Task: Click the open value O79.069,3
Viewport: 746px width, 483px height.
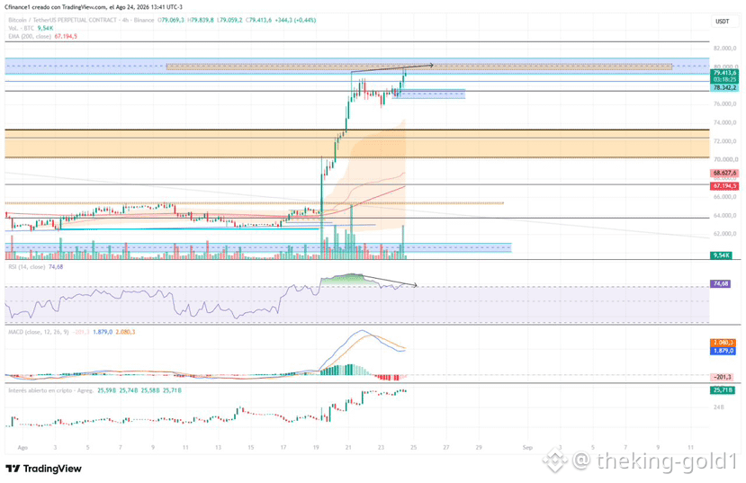Action: pyautogui.click(x=171, y=21)
